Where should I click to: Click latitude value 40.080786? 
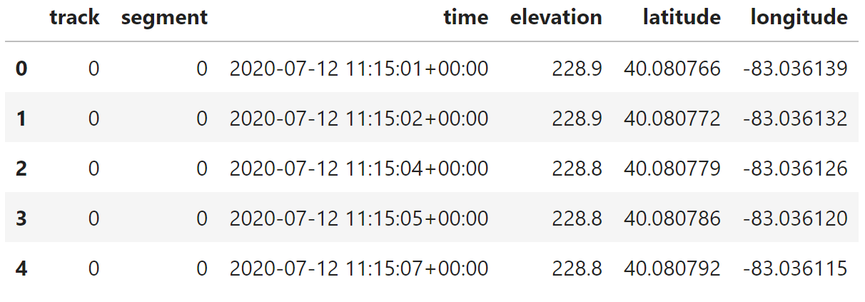(x=672, y=218)
